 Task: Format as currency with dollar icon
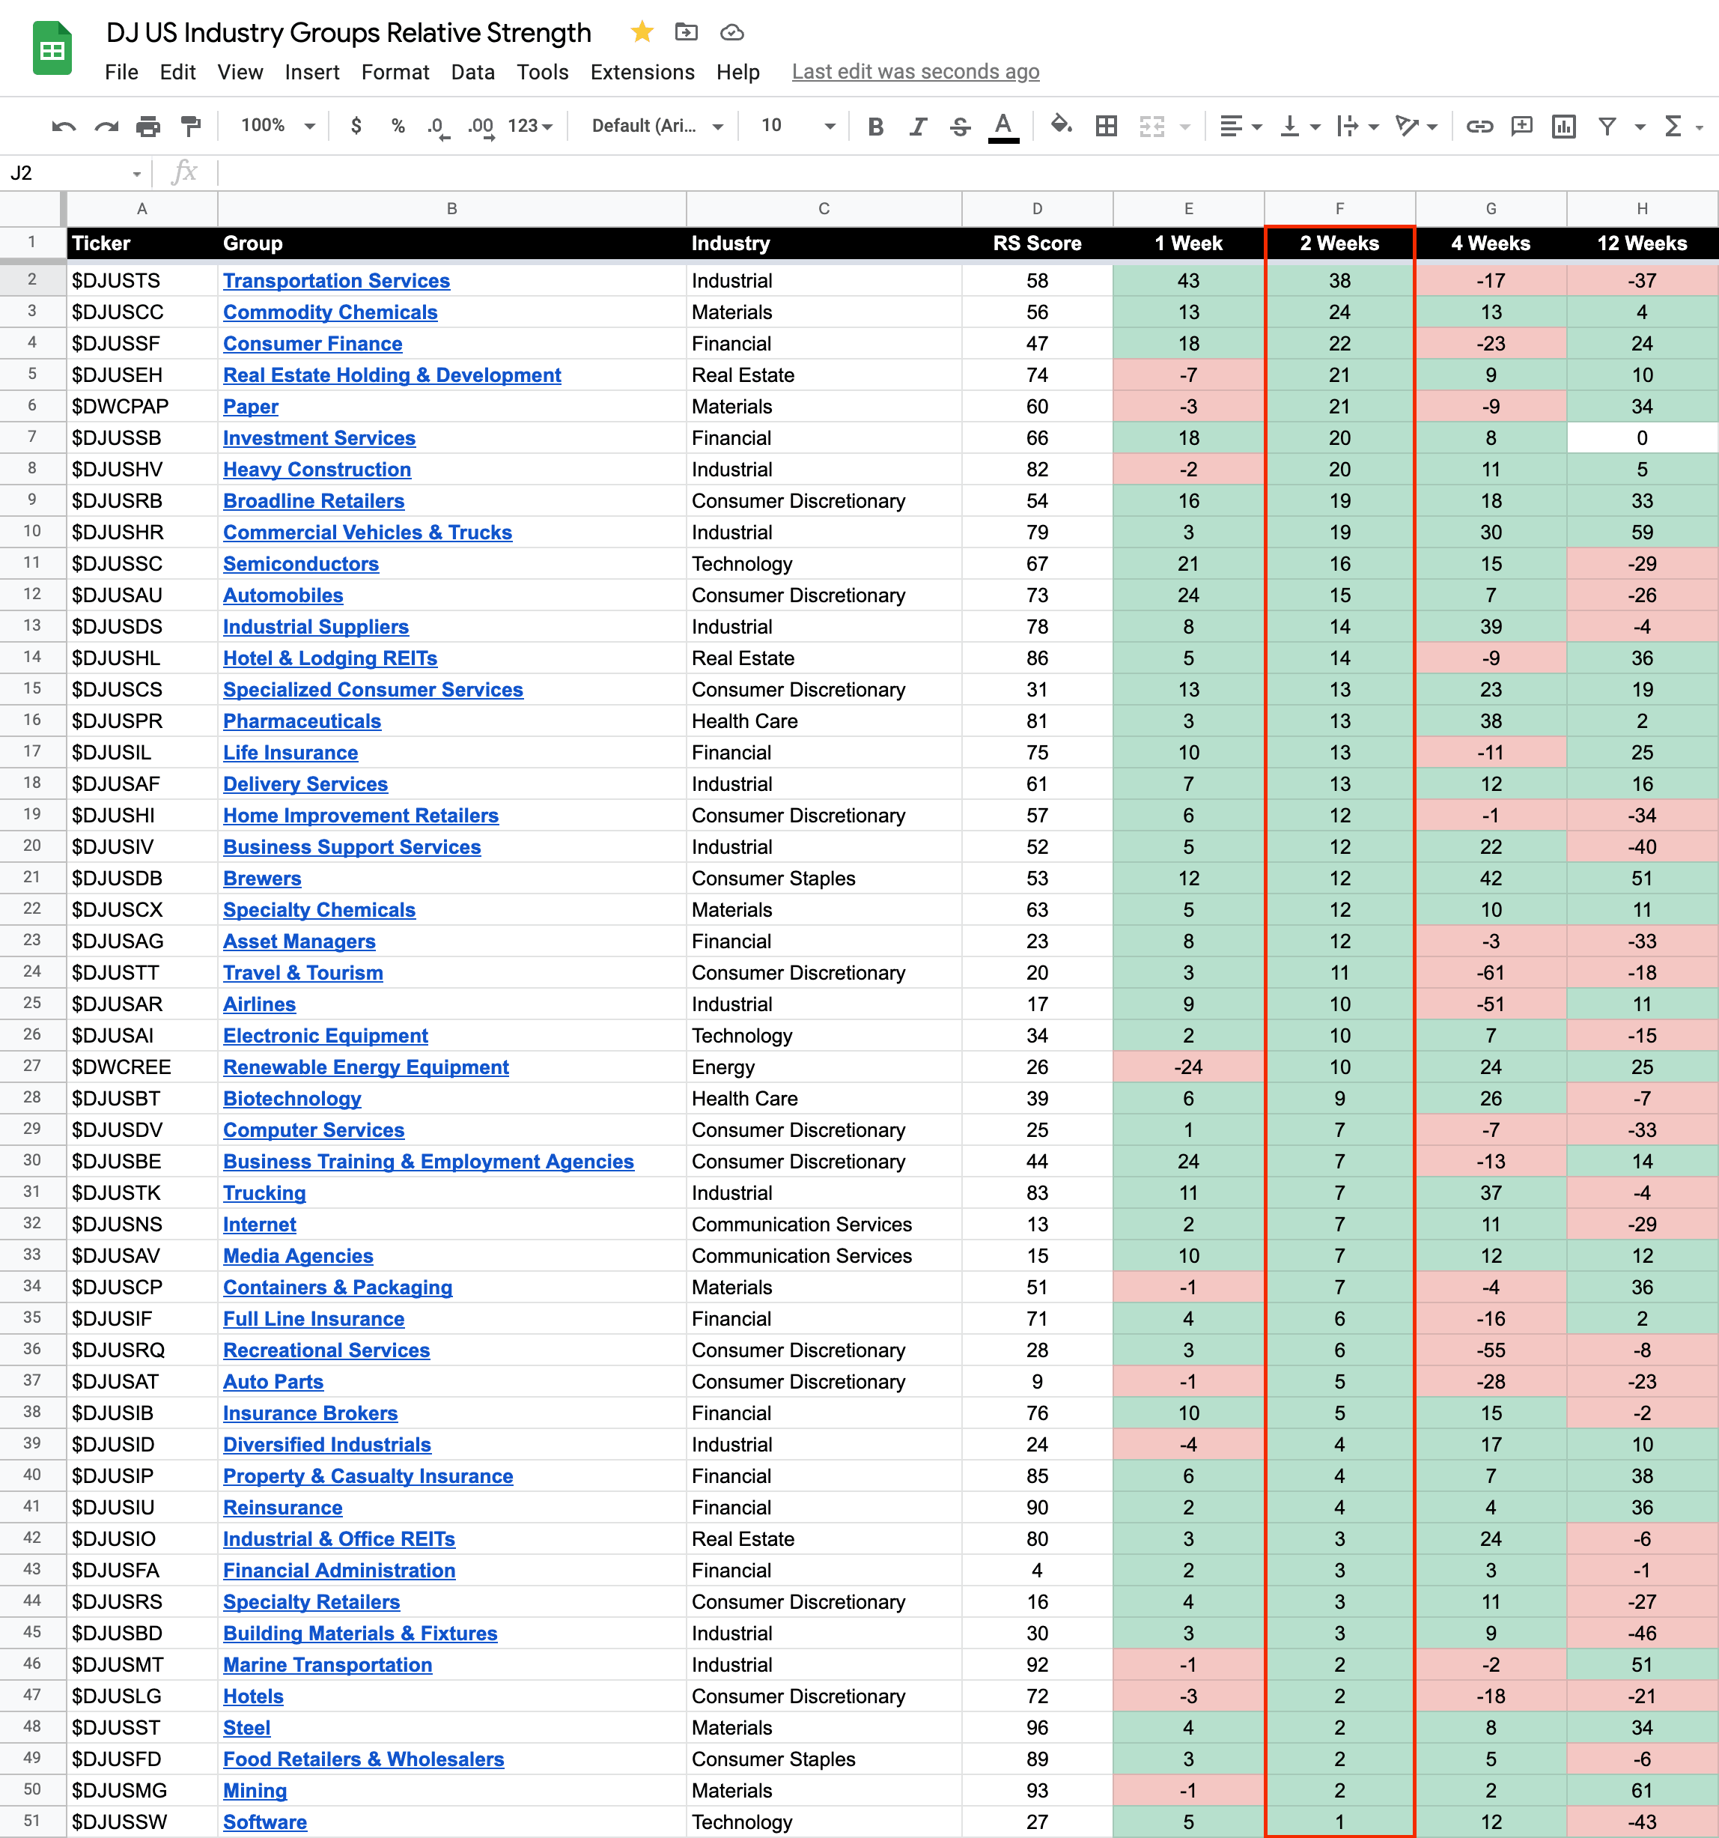point(356,126)
